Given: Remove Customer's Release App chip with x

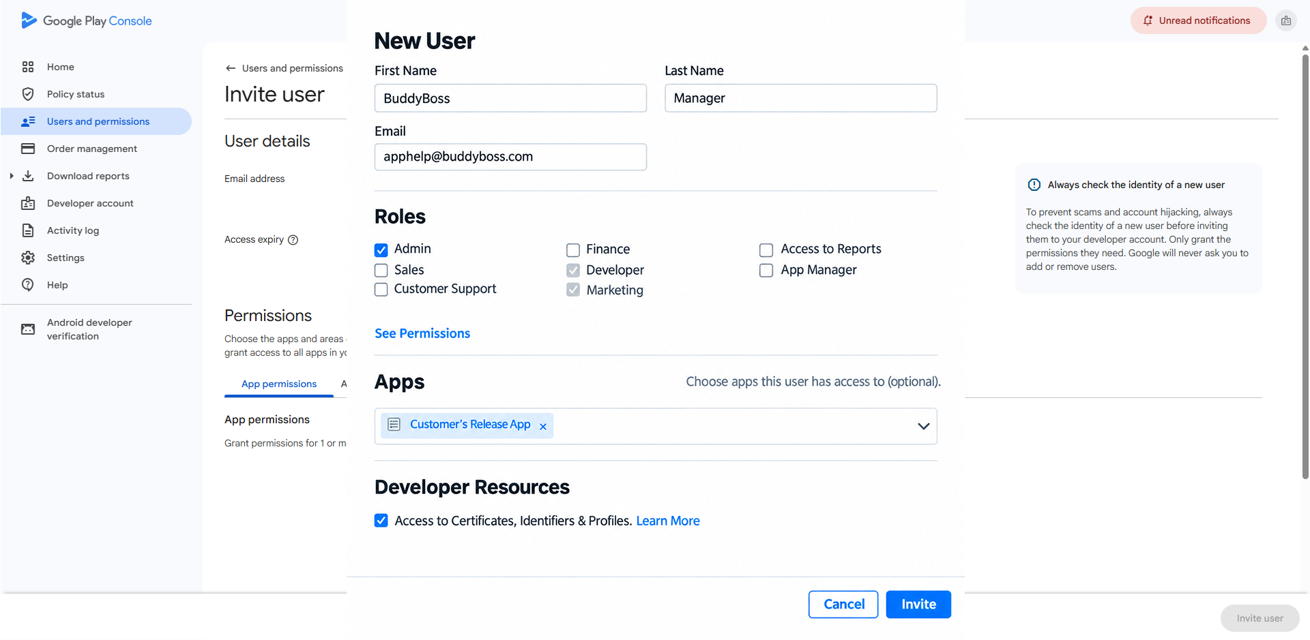Looking at the screenshot, I should (x=543, y=427).
